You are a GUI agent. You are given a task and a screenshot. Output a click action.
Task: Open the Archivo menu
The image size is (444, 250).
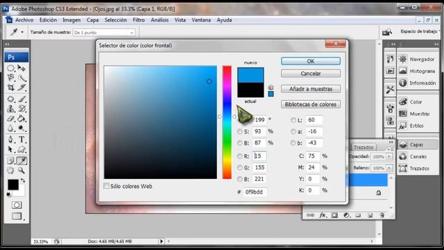[x=24, y=20]
